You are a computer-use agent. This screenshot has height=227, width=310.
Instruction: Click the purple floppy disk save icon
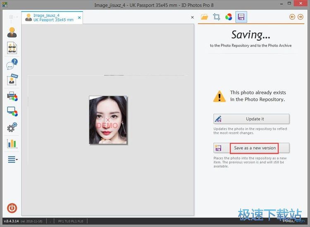click(x=241, y=17)
